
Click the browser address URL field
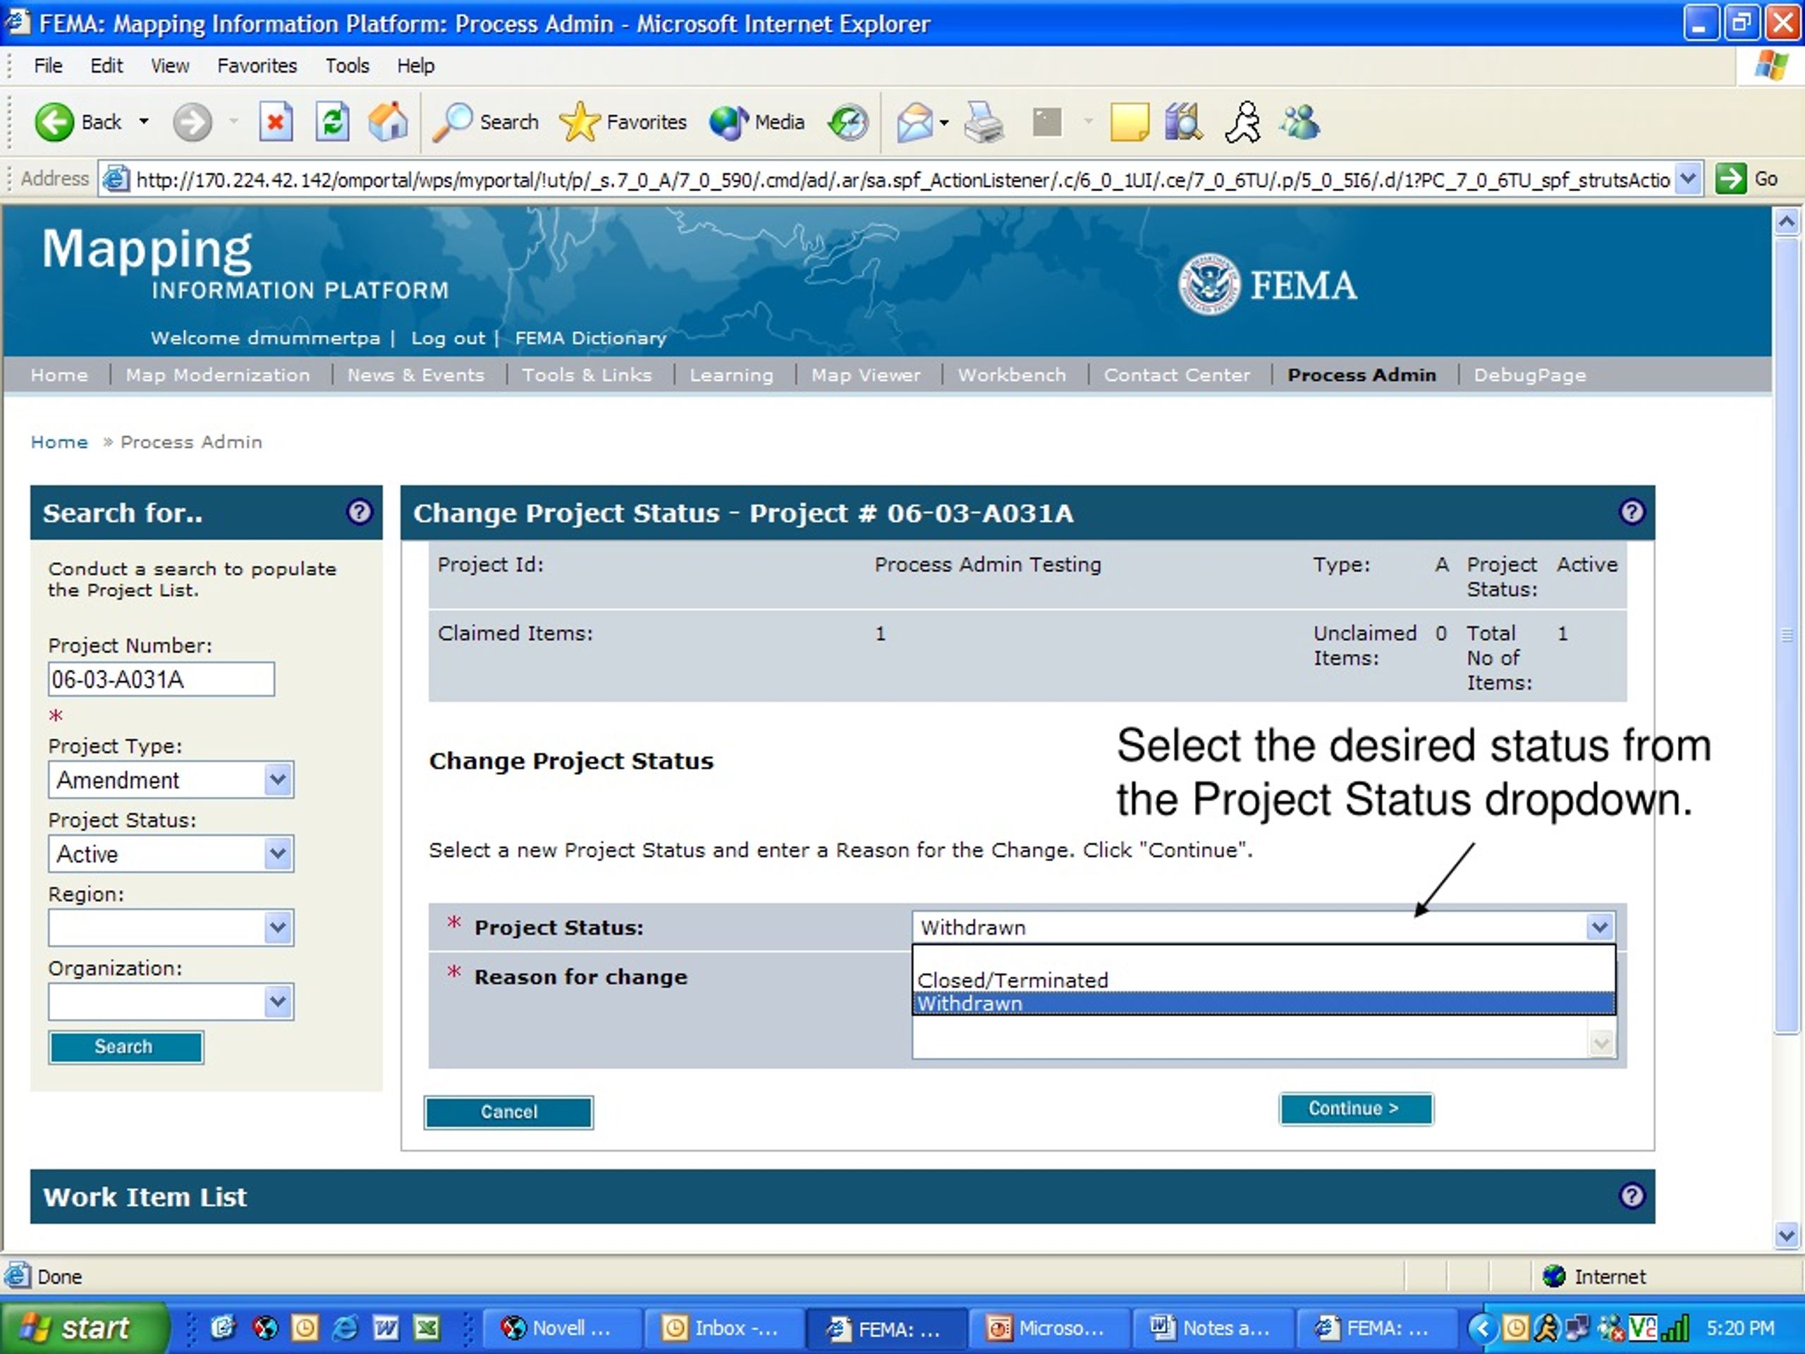902,178
